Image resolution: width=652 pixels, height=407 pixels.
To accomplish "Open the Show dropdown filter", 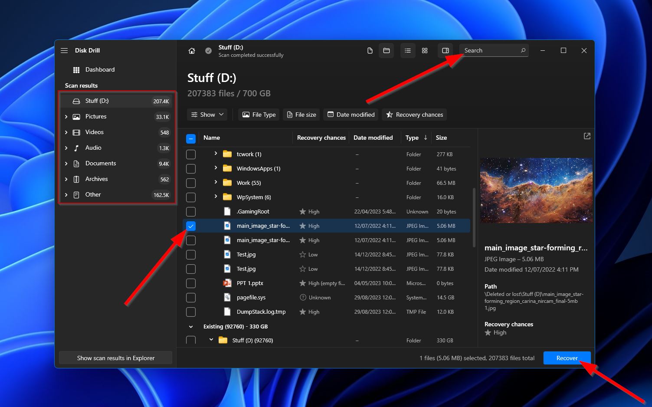I will [x=208, y=115].
